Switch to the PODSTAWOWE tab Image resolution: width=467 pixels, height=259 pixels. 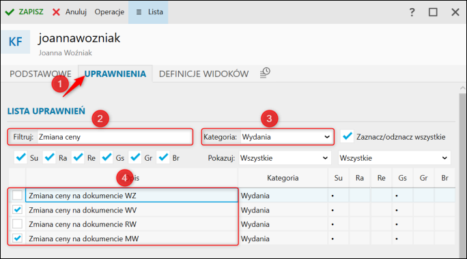pyautogui.click(x=40, y=74)
